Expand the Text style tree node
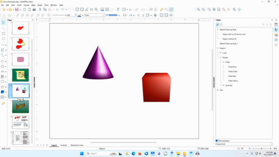279x157 pixels. [x=218, y=90]
